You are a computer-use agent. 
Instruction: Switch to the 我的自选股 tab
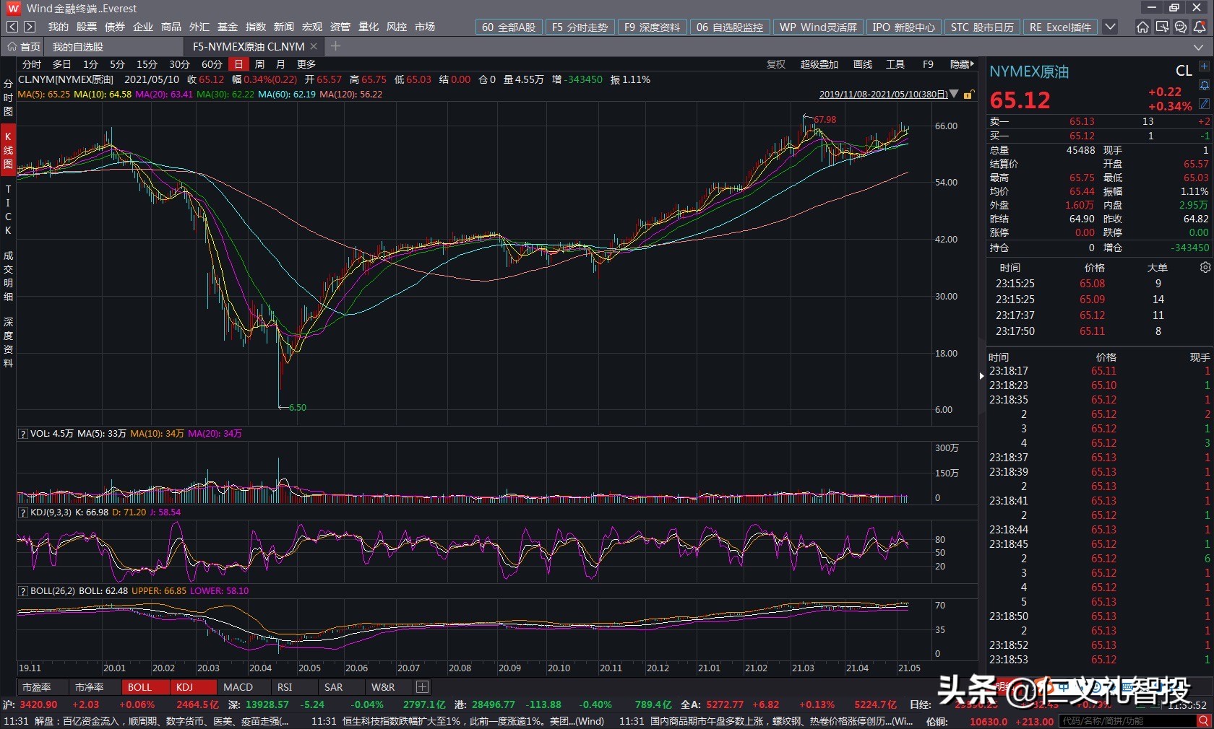coord(78,46)
